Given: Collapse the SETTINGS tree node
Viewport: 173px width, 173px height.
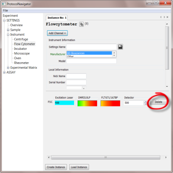Looking at the screenshot, I should pos(4,20).
